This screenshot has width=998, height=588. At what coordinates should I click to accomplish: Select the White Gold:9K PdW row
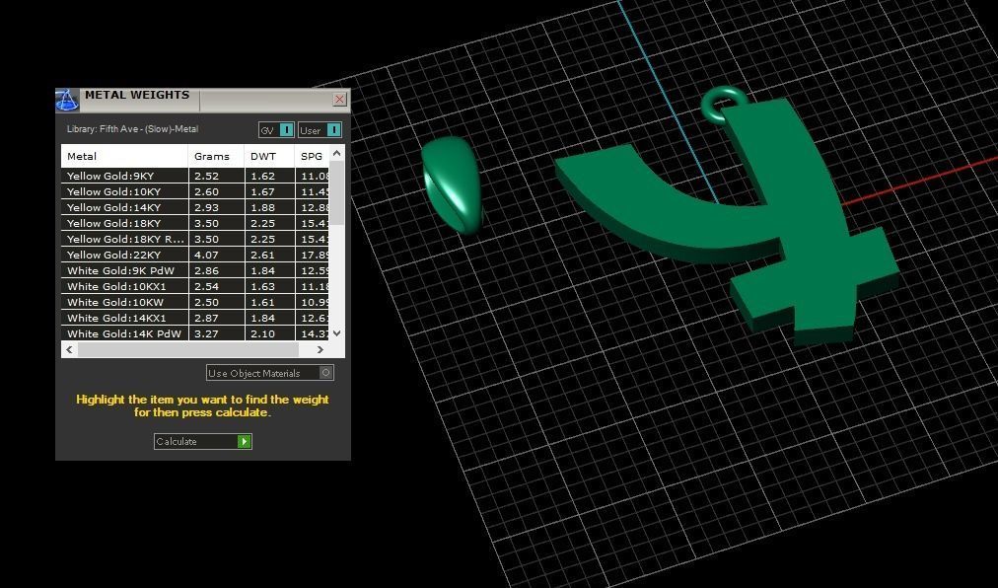coord(195,270)
